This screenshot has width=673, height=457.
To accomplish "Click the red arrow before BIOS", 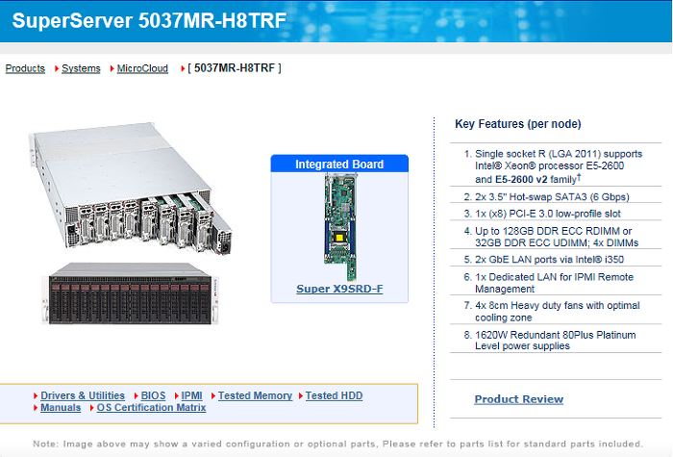I will coord(137,396).
